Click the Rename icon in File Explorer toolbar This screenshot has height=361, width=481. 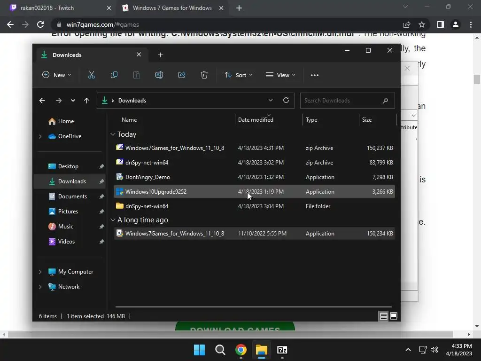pos(159,75)
